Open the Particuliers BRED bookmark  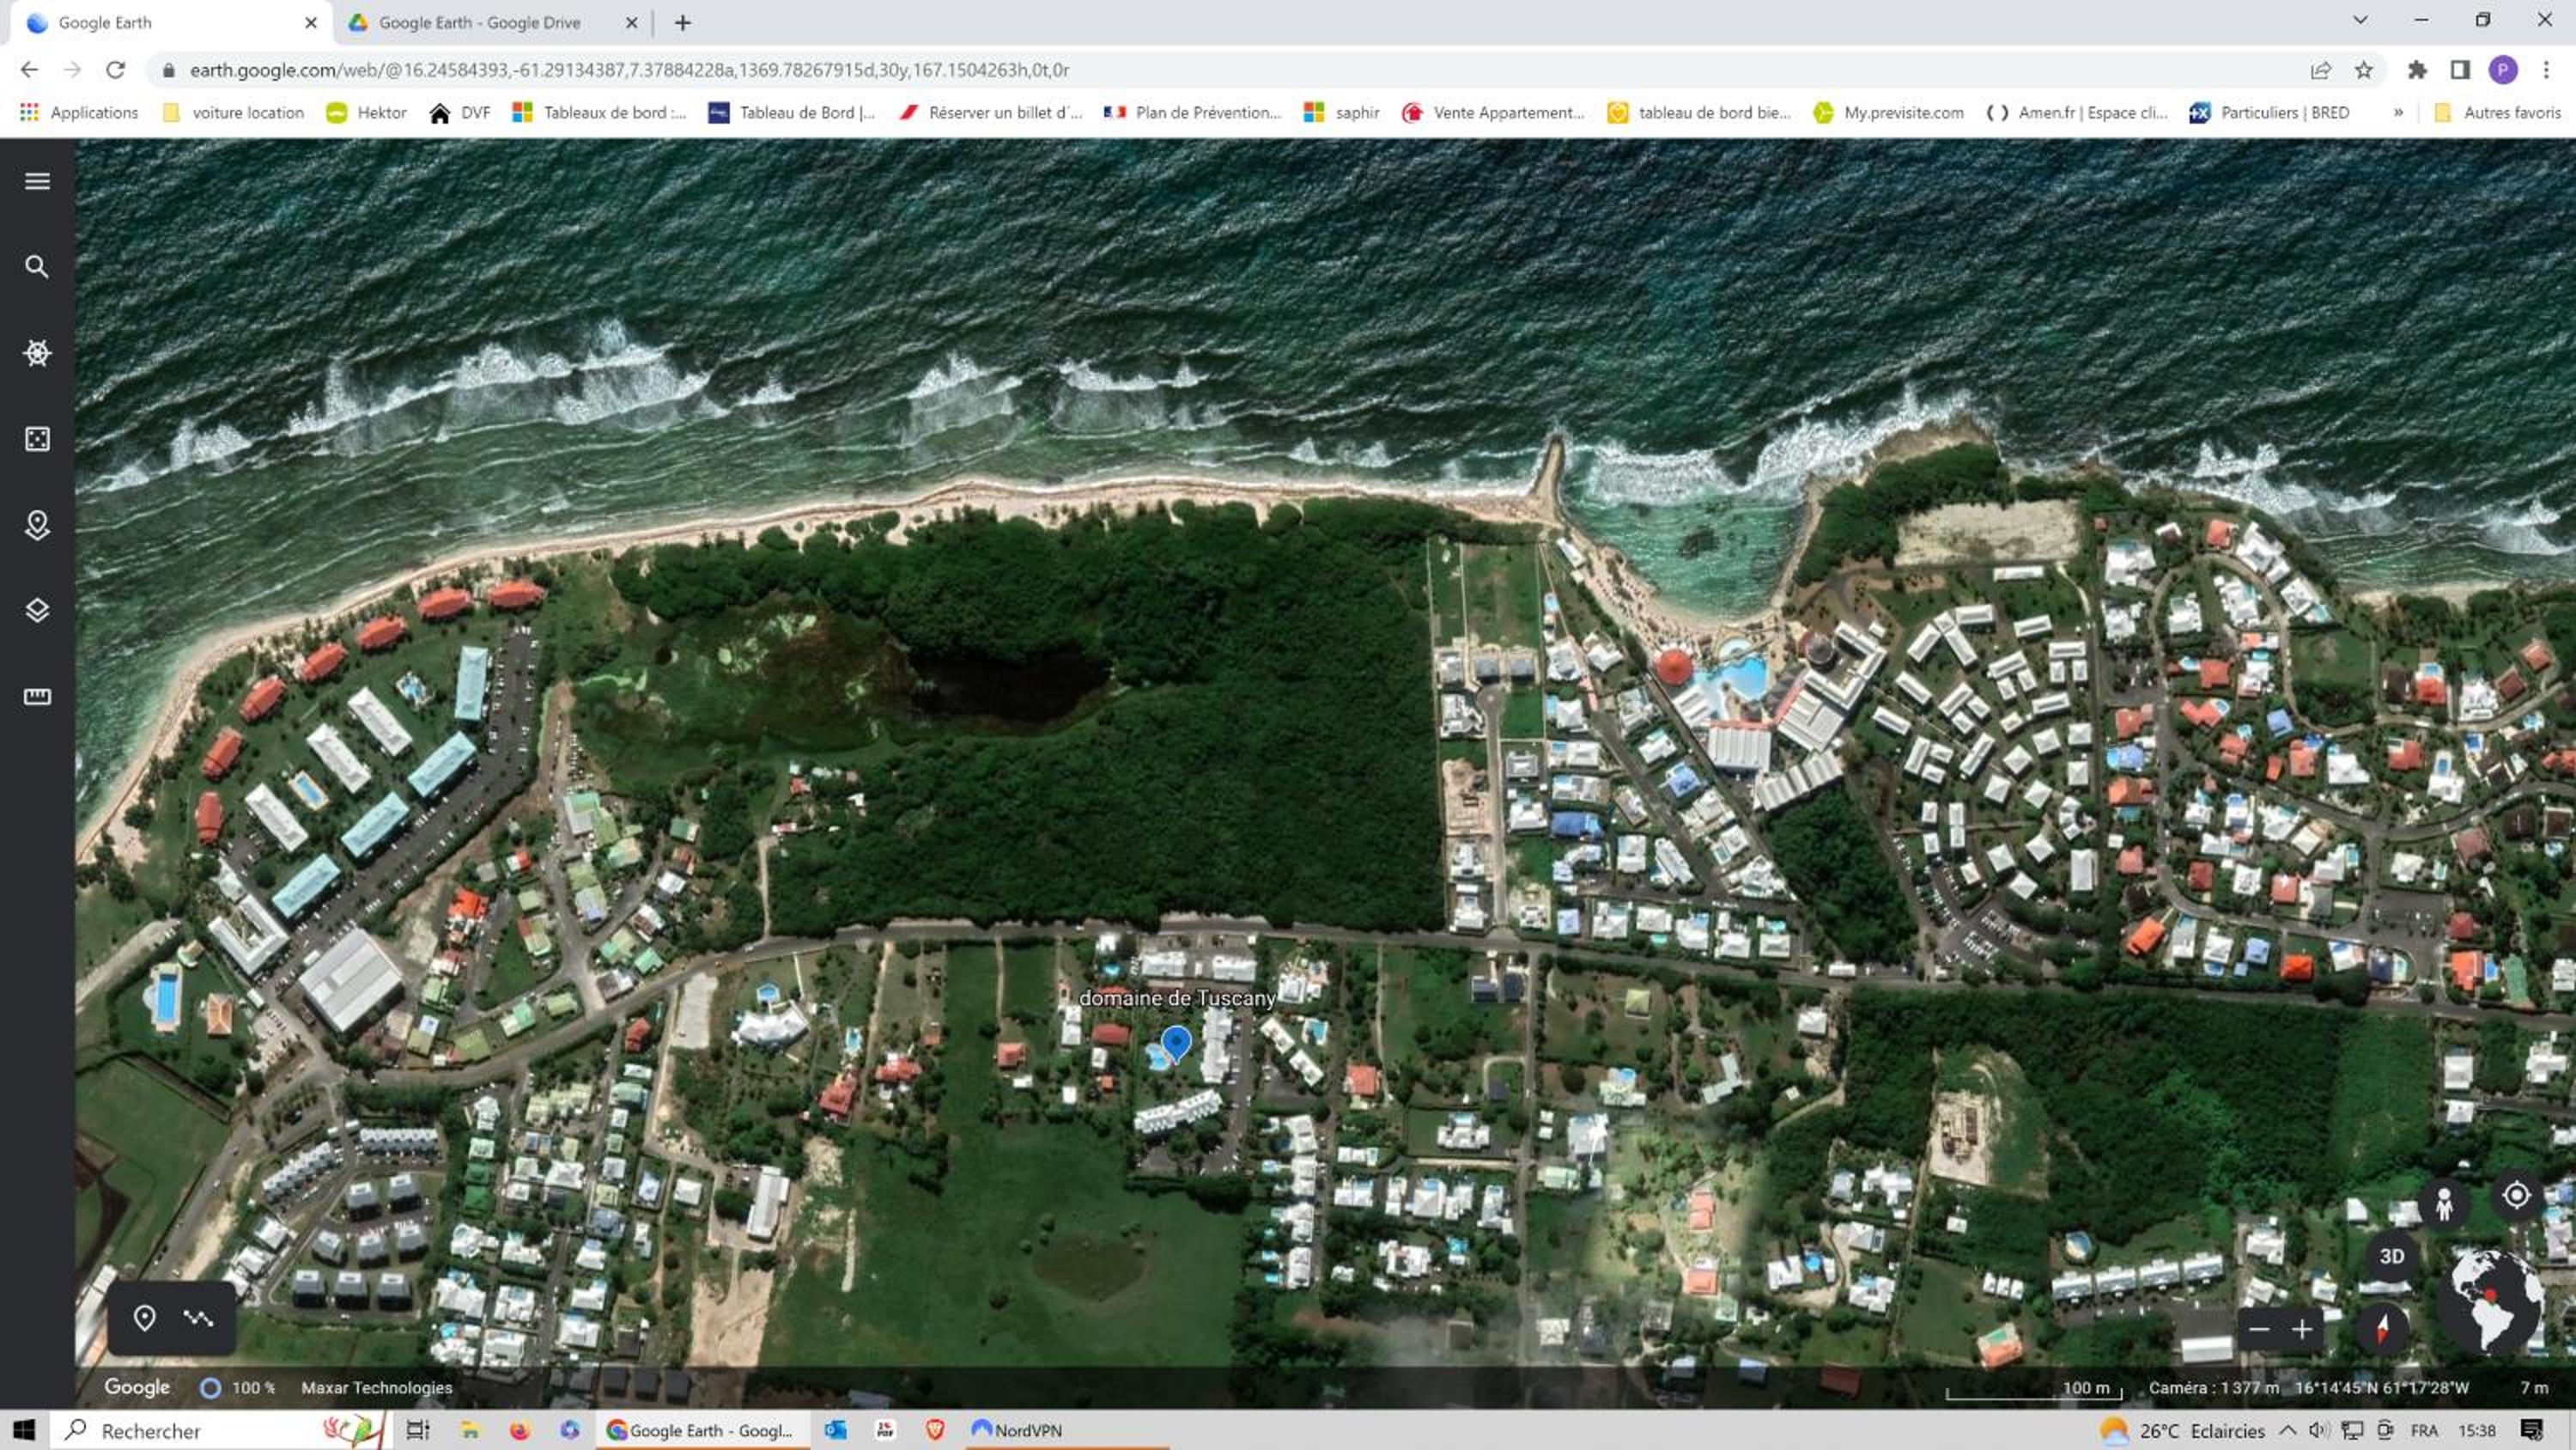2269,112
